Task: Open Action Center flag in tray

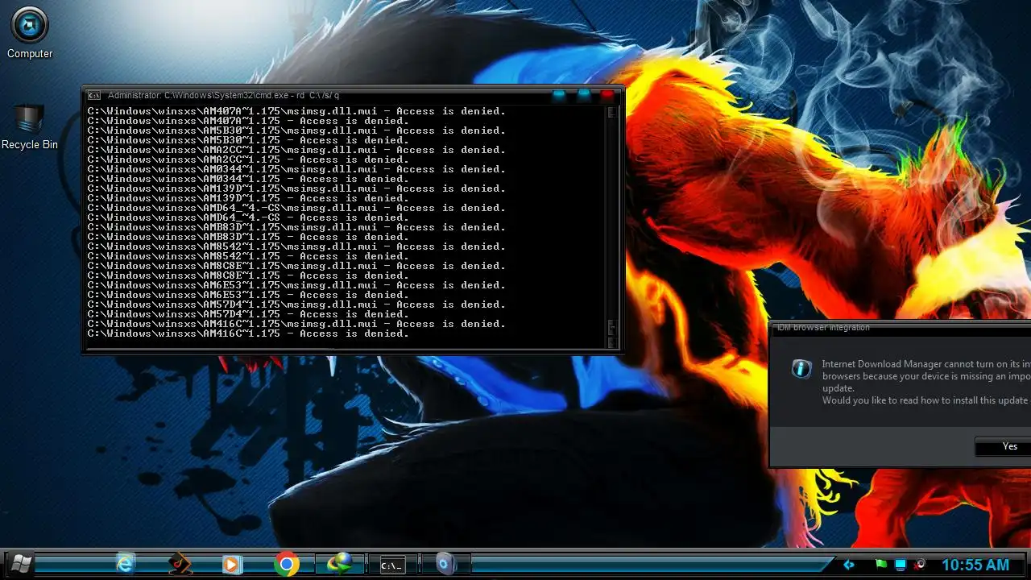Action: [x=880, y=565]
